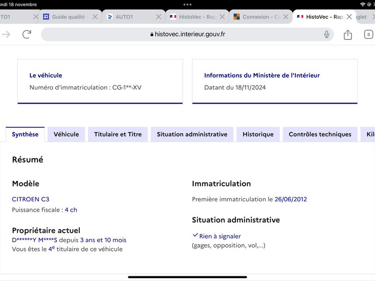Close the Connexion tab

[285, 17]
